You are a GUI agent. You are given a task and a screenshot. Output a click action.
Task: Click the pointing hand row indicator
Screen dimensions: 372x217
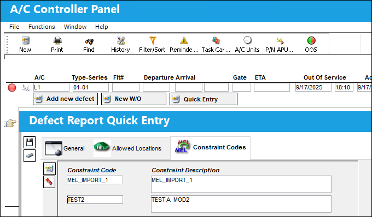(x=10, y=123)
